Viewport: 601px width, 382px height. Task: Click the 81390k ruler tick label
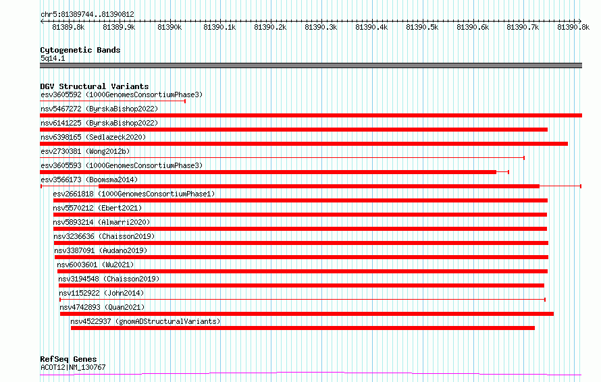click(x=169, y=27)
